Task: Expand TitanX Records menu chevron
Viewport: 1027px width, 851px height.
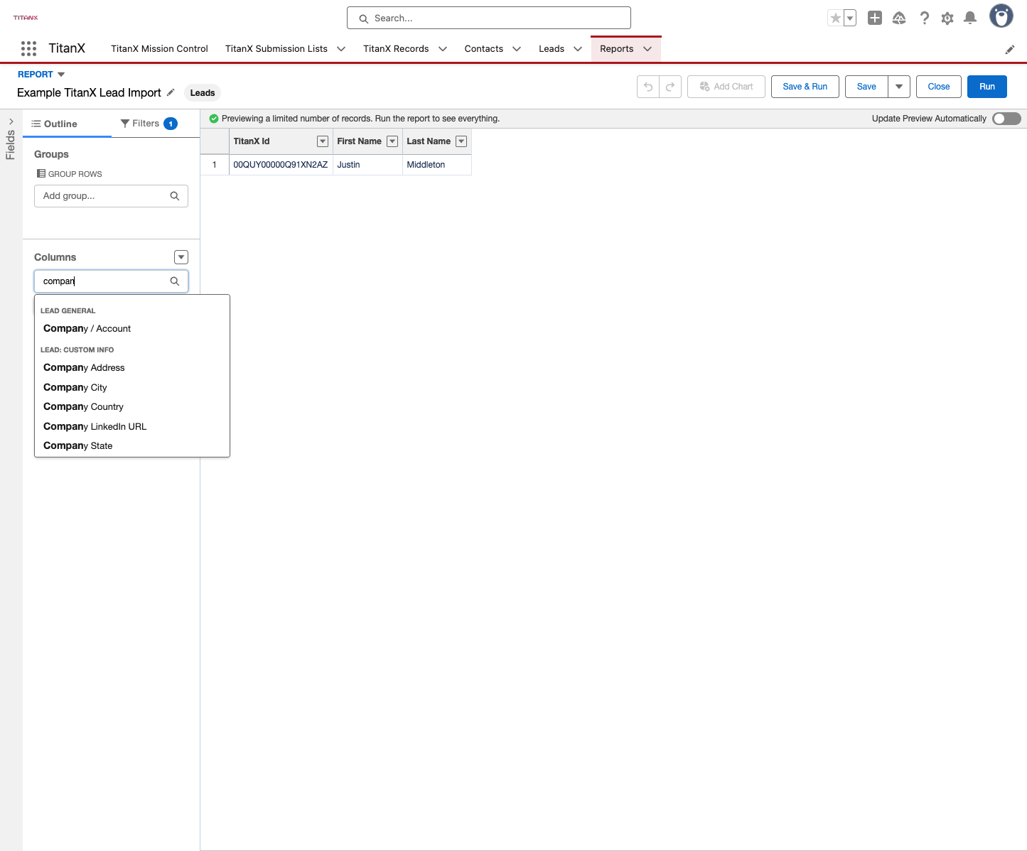Action: point(443,49)
